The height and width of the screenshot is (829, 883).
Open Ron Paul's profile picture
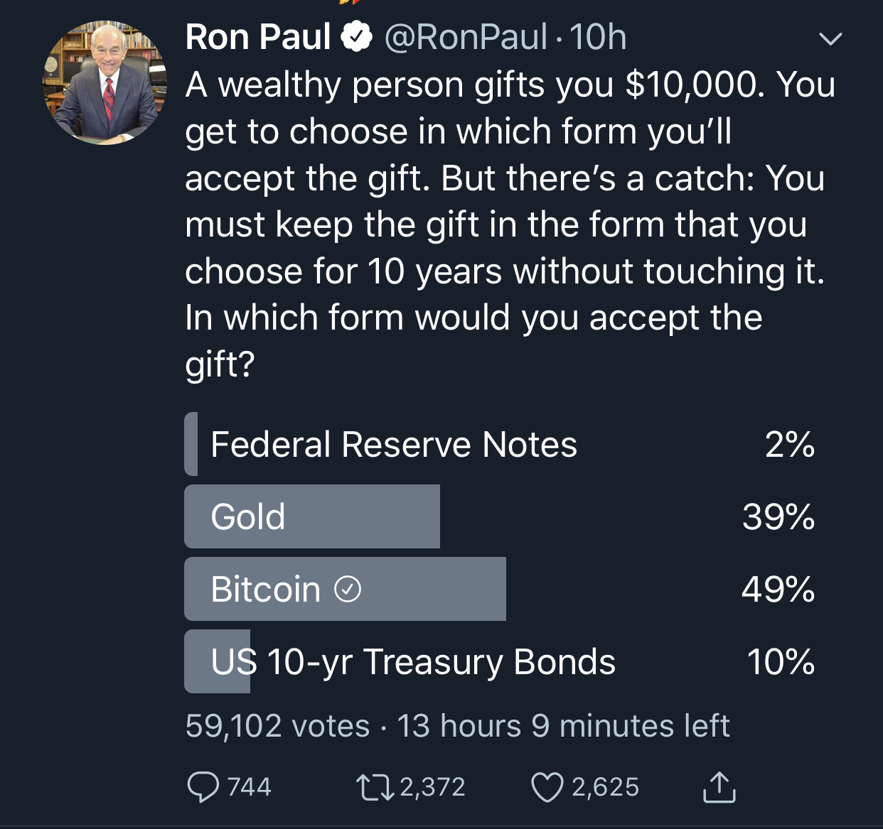point(105,82)
